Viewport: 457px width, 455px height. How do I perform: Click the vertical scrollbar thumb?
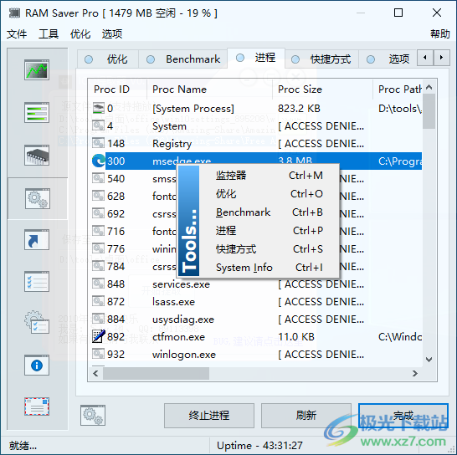pyautogui.click(x=429, y=111)
